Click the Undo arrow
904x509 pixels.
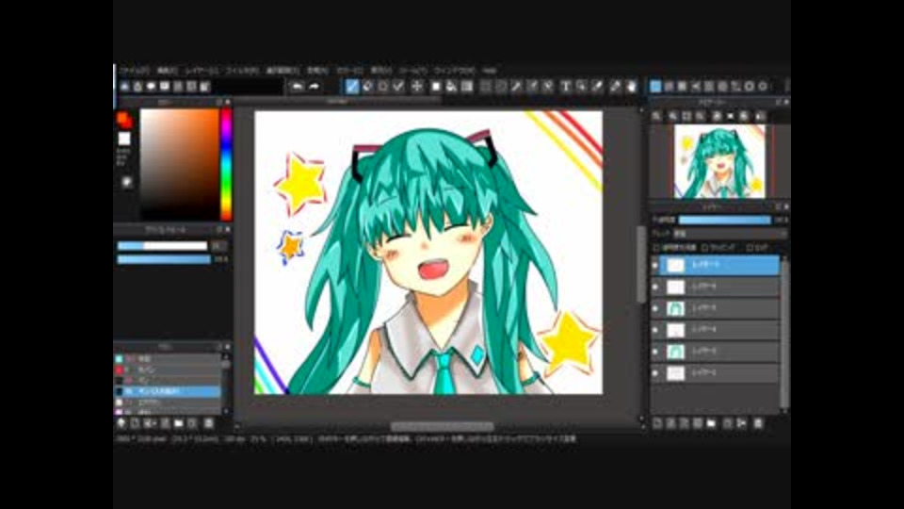tap(297, 87)
